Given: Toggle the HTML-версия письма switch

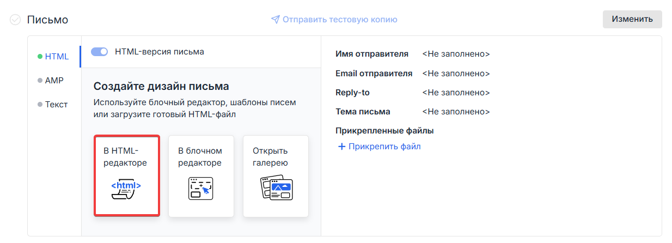Looking at the screenshot, I should [x=100, y=52].
